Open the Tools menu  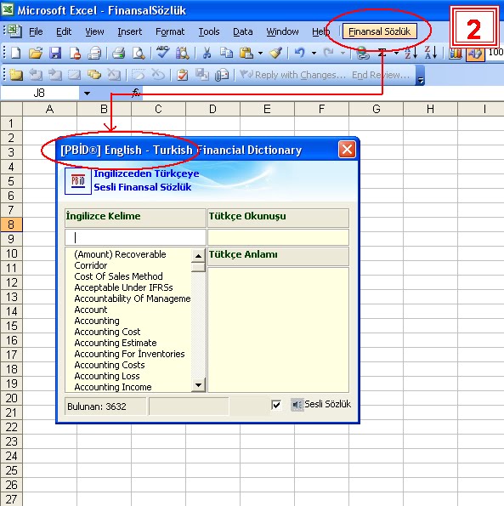(x=209, y=31)
